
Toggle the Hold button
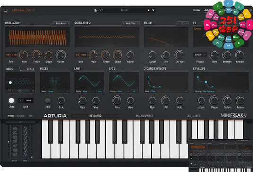(48, 100)
